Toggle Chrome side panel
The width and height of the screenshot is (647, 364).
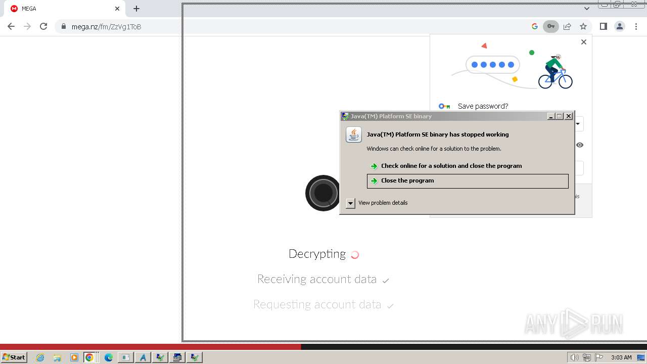603,26
